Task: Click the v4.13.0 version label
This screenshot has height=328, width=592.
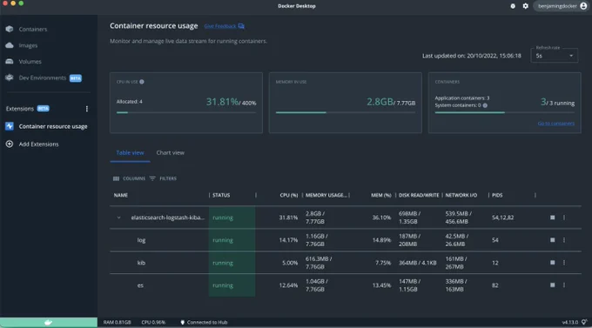Action: (x=569, y=322)
